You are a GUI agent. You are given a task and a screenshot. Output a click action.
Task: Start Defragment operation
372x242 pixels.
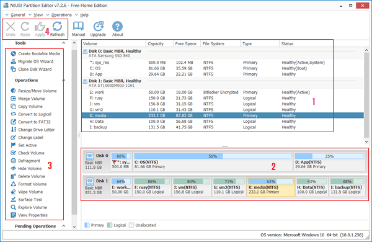(x=25, y=161)
